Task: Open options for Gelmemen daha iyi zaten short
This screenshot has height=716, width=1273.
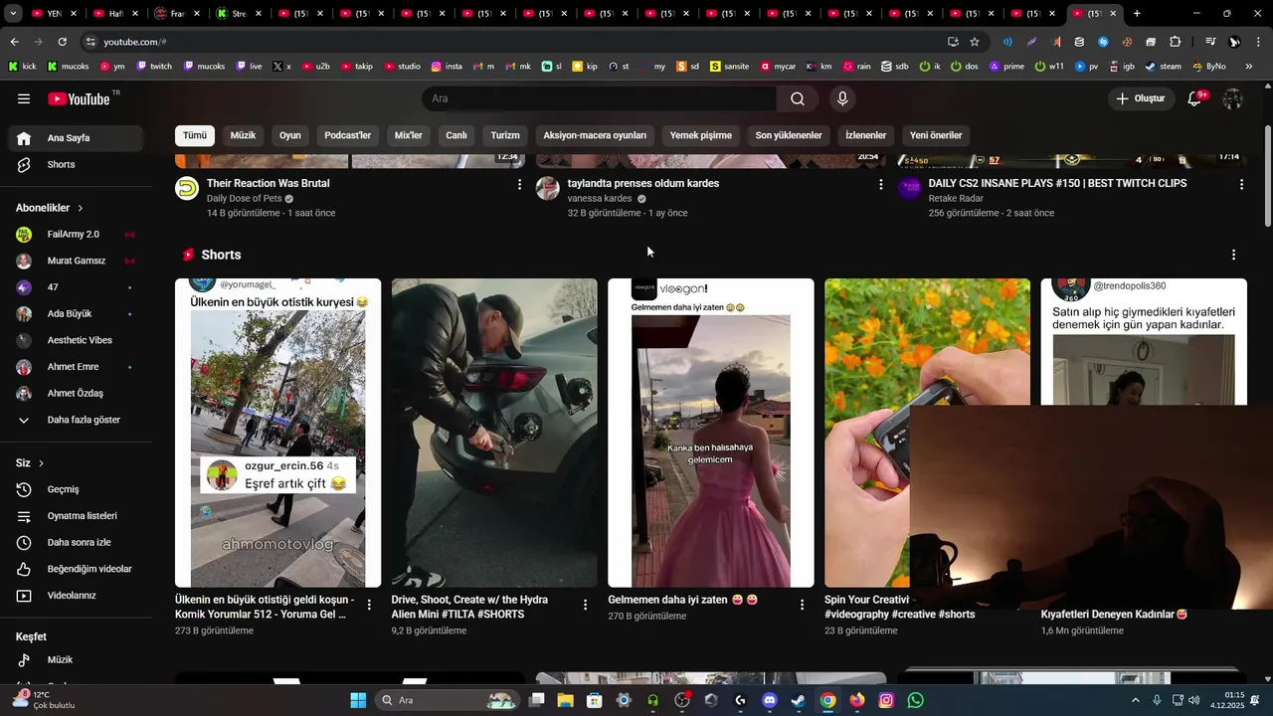Action: pyautogui.click(x=802, y=605)
